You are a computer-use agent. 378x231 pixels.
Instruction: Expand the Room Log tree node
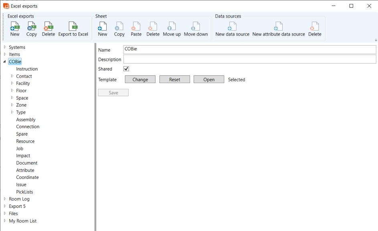tap(5, 199)
